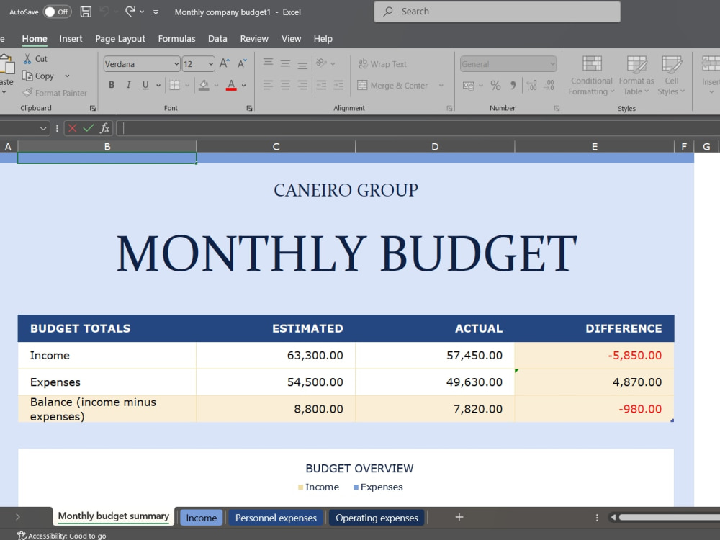
Task: Click the Insert Function fx icon
Action: [x=104, y=128]
